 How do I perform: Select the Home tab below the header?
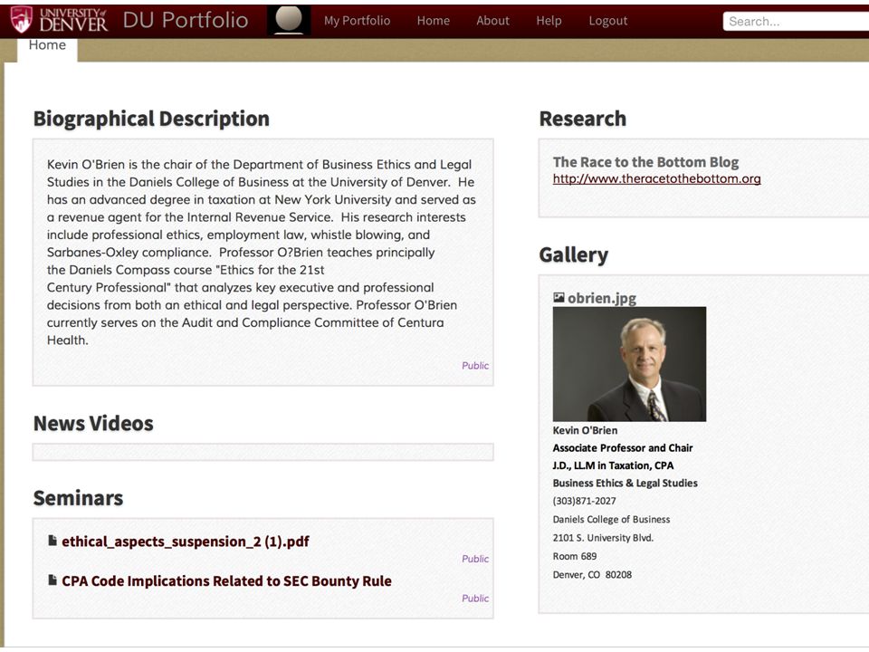tap(47, 48)
